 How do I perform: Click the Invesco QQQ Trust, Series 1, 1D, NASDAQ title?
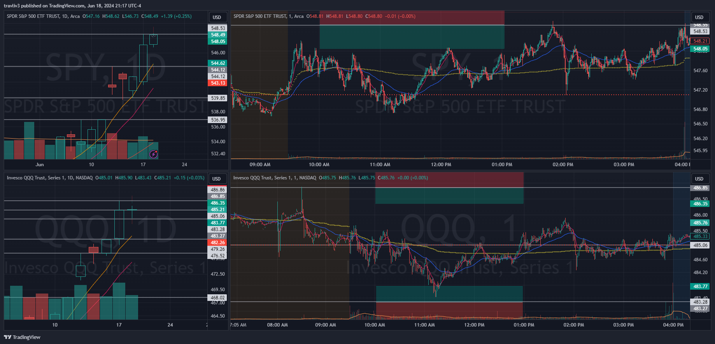click(x=50, y=178)
